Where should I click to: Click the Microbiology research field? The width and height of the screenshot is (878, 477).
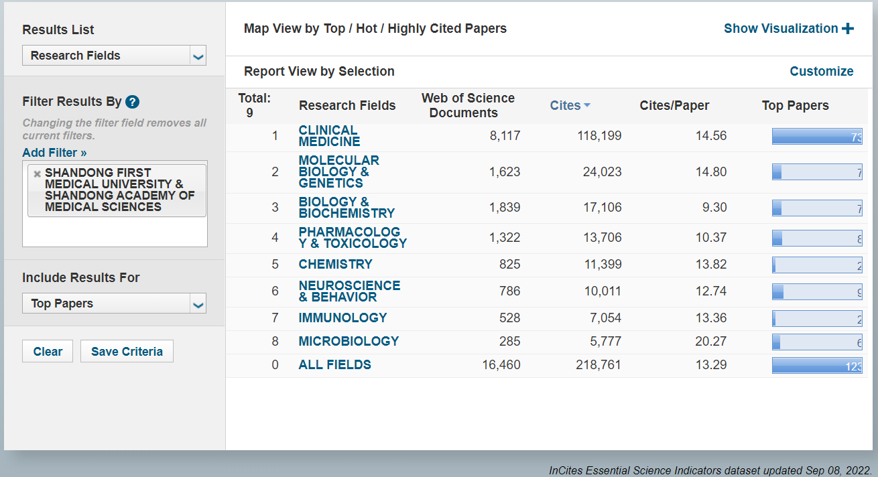click(x=349, y=341)
